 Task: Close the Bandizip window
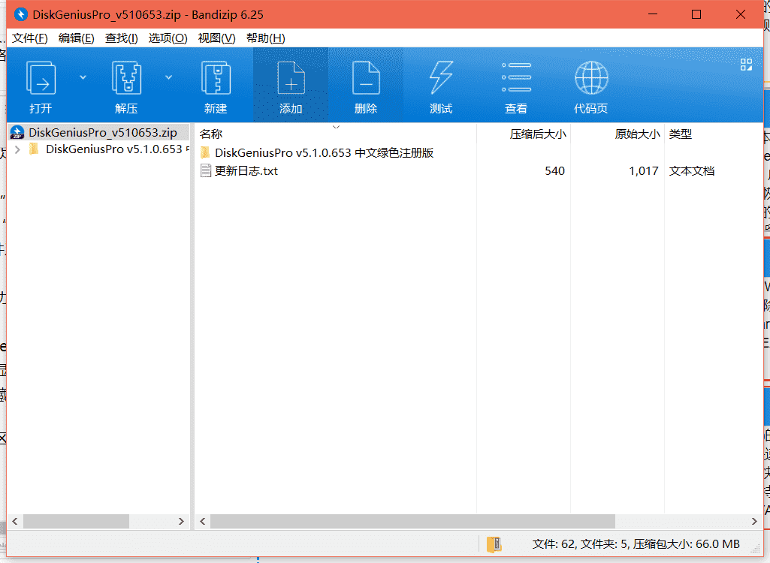tap(741, 14)
